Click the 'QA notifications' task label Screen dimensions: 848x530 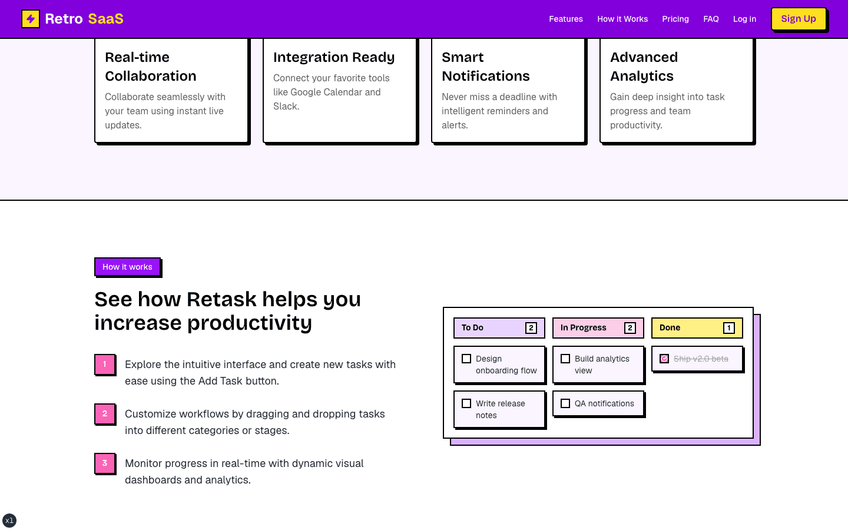604,403
